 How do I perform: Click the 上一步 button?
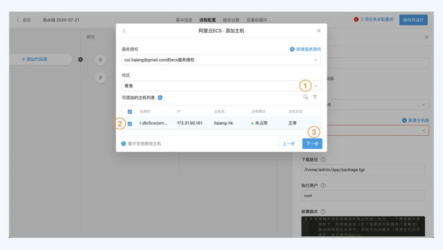click(288, 144)
